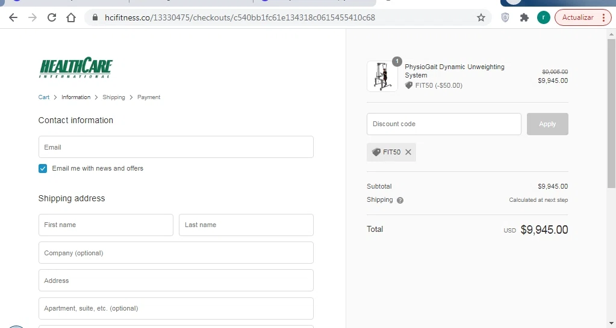Click the Contact information heading
Screen dimensions: 616x328
(75, 120)
